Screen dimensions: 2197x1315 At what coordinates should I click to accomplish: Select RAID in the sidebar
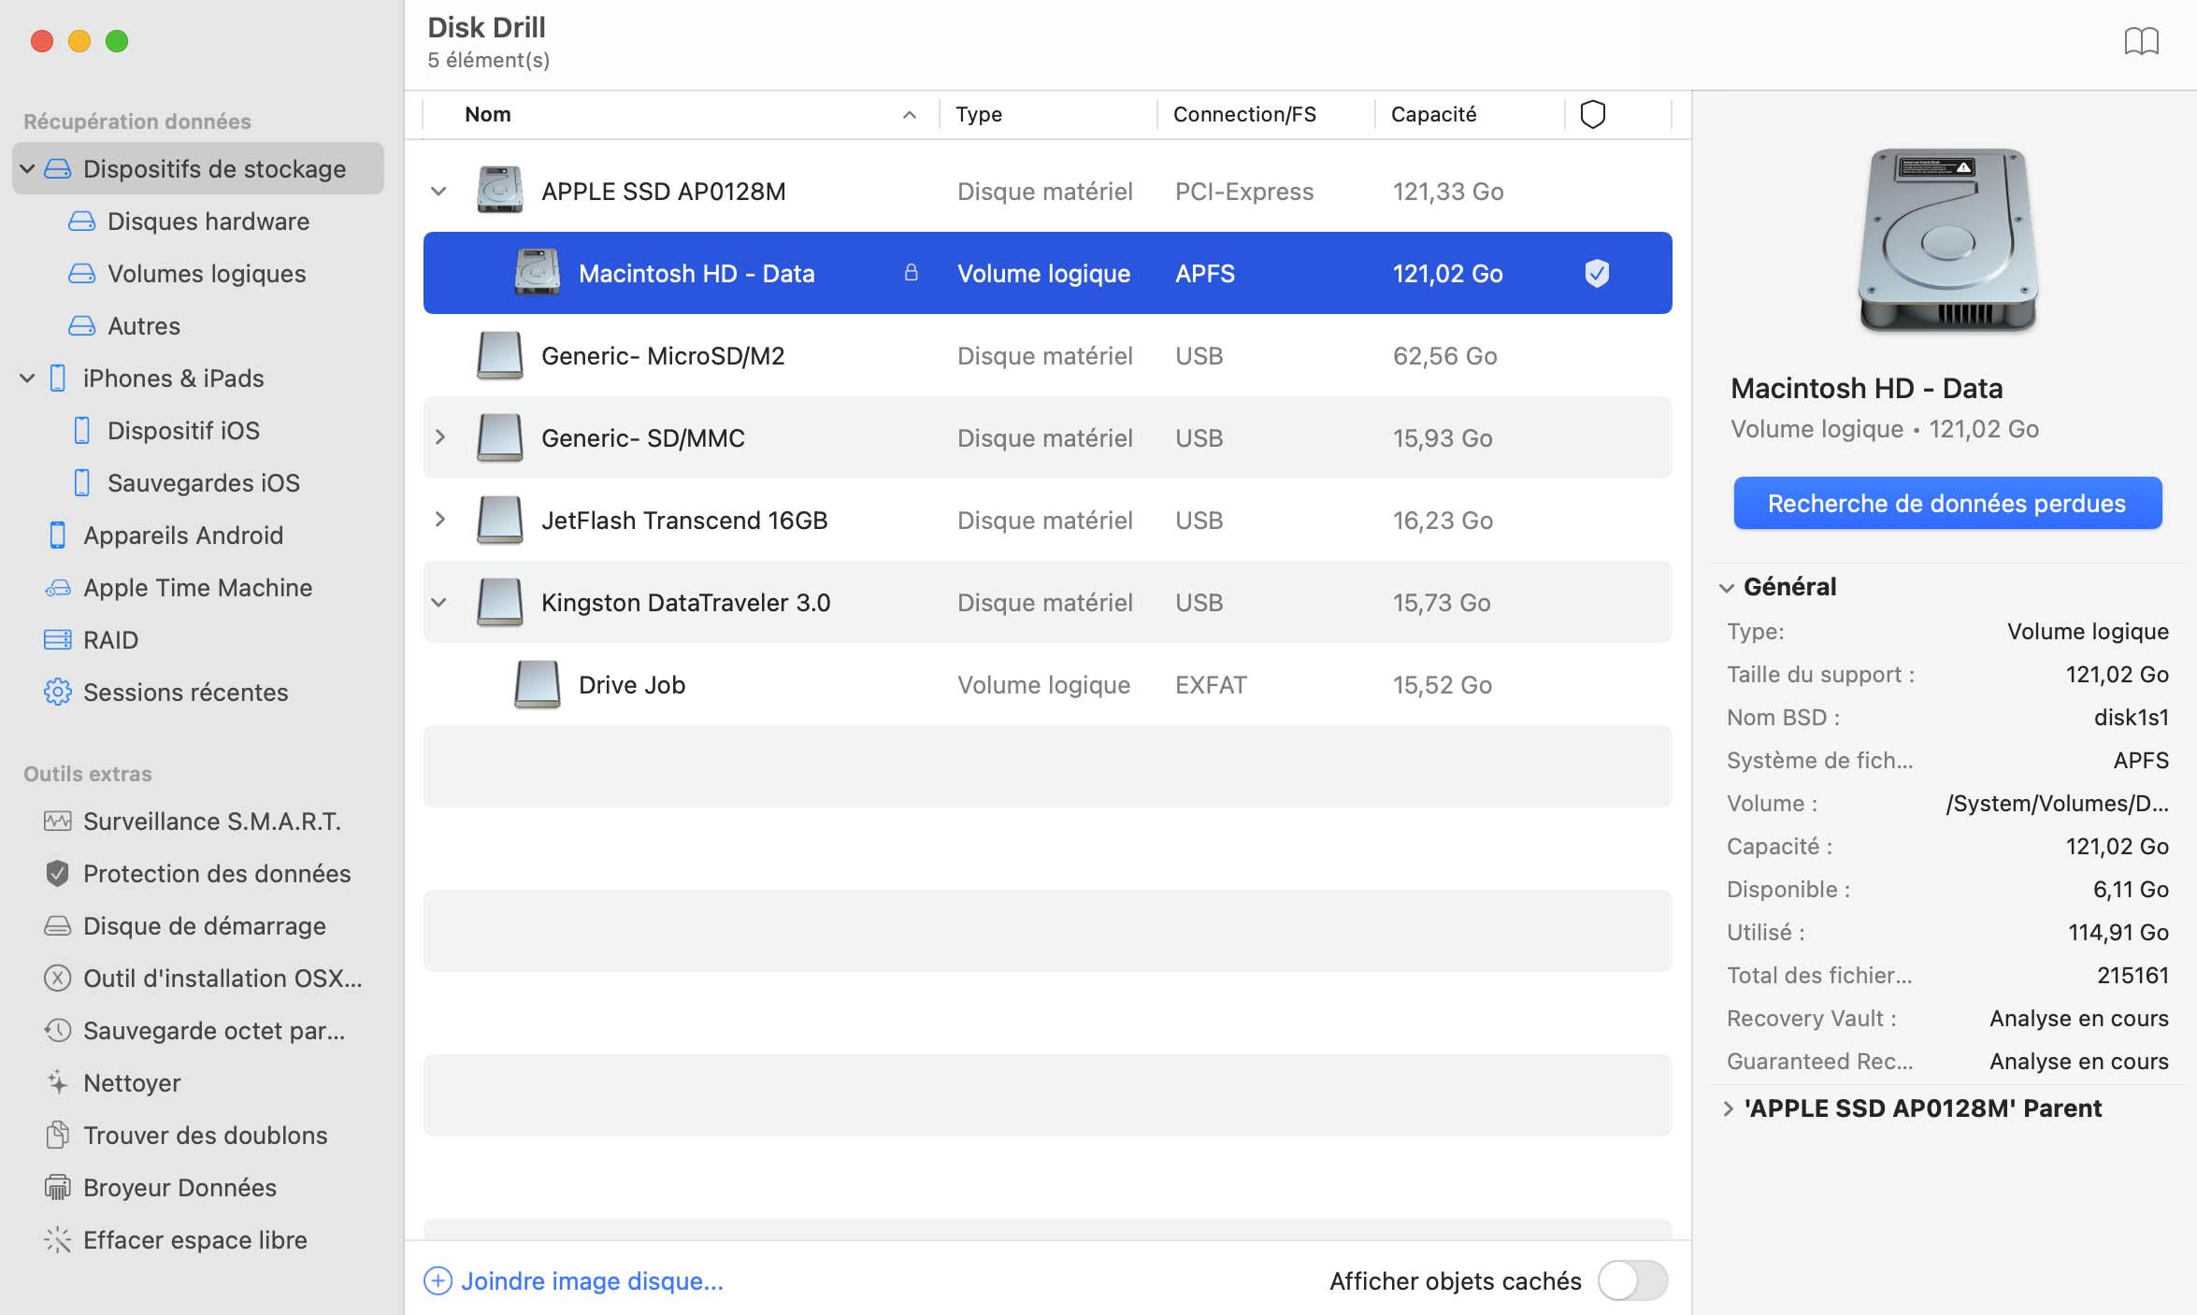pyautogui.click(x=91, y=639)
